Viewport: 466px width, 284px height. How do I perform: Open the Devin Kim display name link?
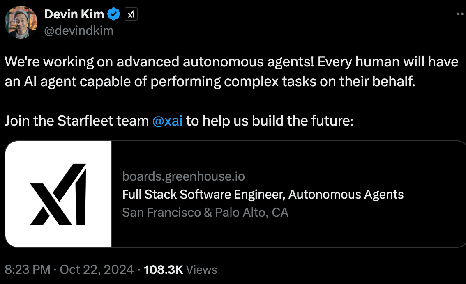point(74,14)
